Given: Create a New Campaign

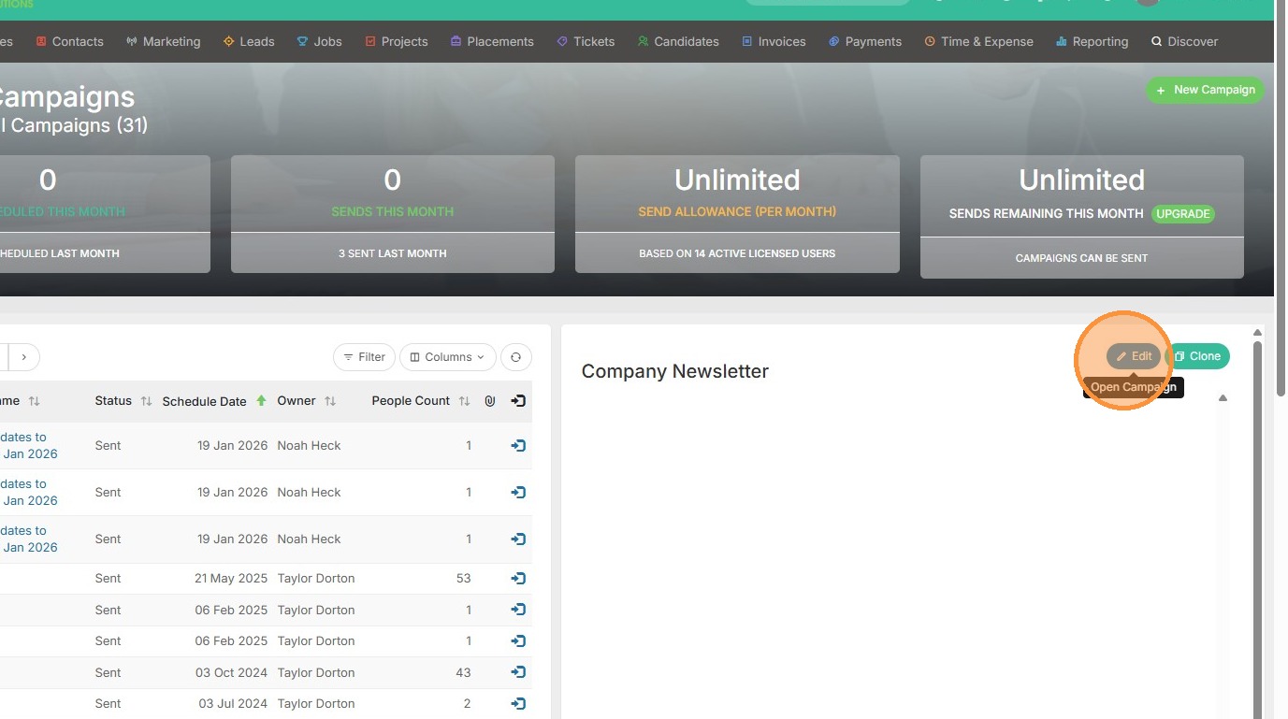Looking at the screenshot, I should pyautogui.click(x=1205, y=90).
